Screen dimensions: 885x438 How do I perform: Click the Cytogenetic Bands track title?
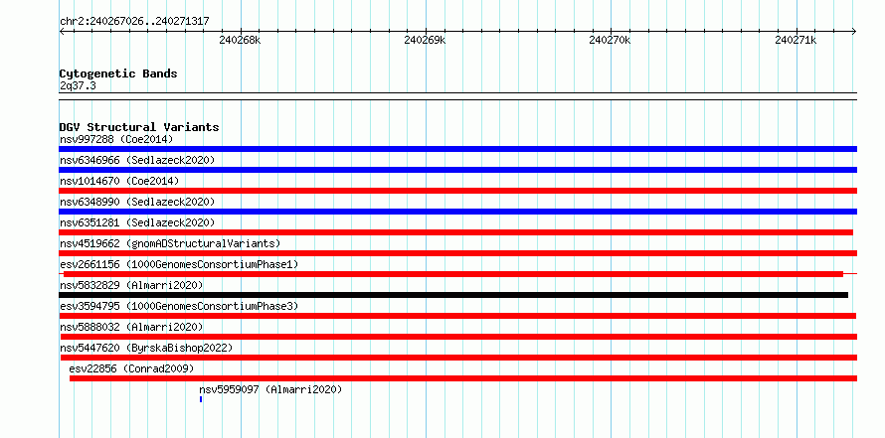click(x=118, y=73)
